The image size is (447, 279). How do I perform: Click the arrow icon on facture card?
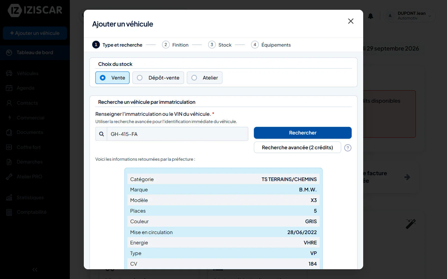pos(407,177)
